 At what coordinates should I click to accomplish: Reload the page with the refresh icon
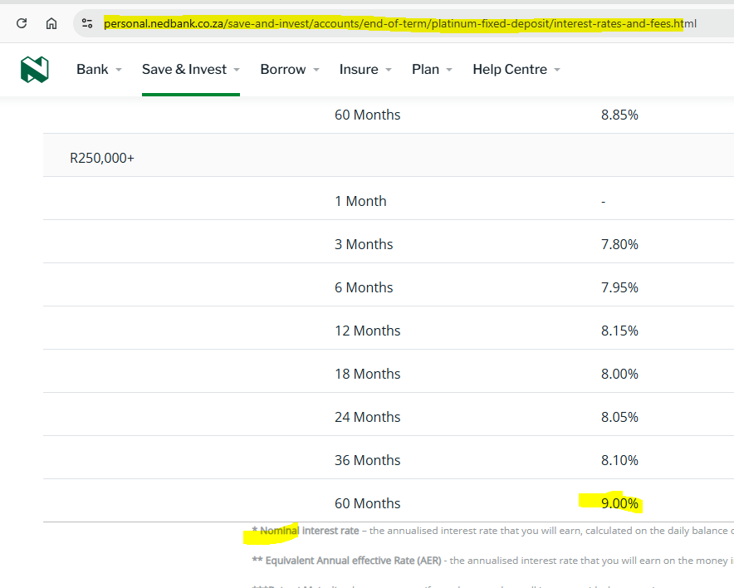[22, 23]
